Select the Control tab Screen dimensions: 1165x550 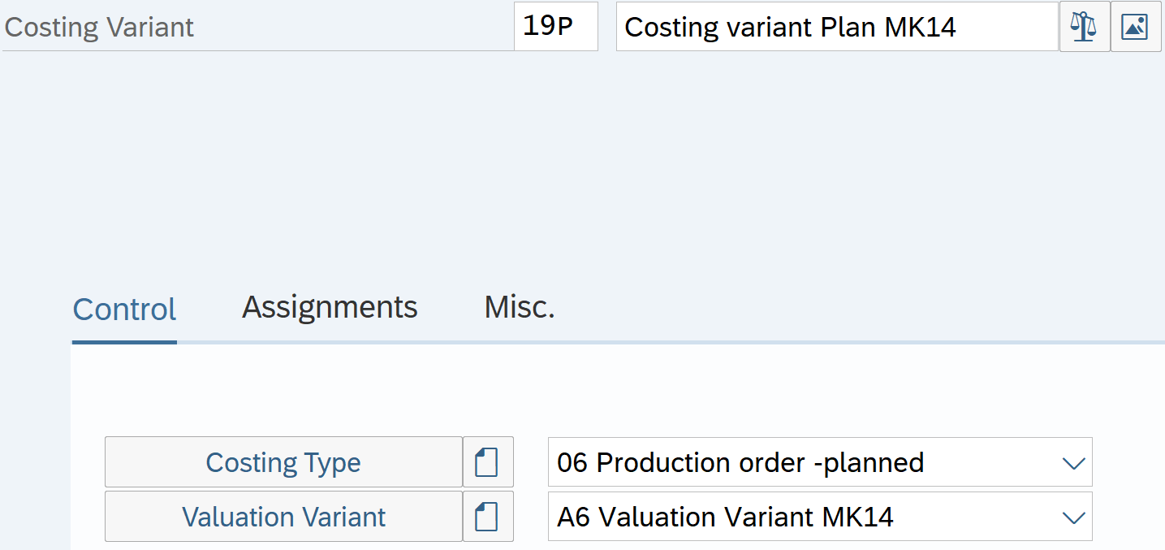point(124,310)
